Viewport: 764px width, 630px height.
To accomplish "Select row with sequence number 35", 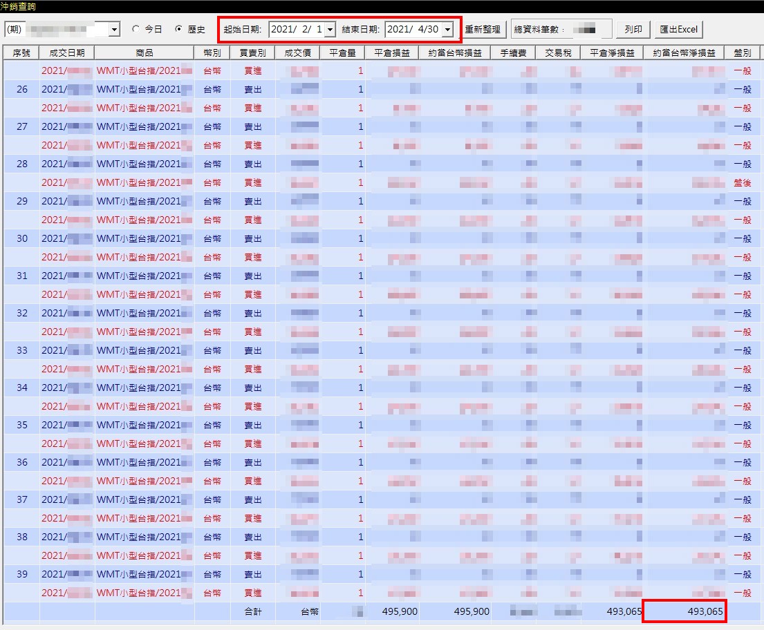I will (382, 425).
